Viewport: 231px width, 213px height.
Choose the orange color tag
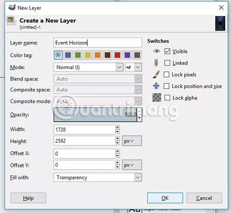[x=98, y=55]
